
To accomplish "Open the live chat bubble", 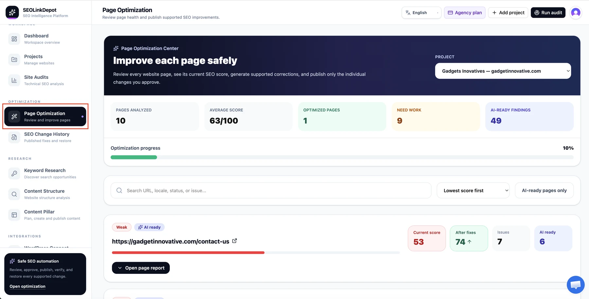I will pyautogui.click(x=576, y=285).
